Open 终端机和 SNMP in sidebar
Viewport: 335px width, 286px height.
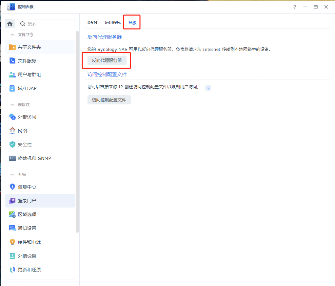[40, 158]
